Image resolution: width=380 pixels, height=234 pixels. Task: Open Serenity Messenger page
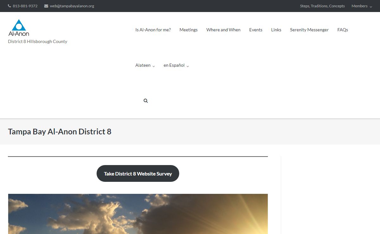309,30
